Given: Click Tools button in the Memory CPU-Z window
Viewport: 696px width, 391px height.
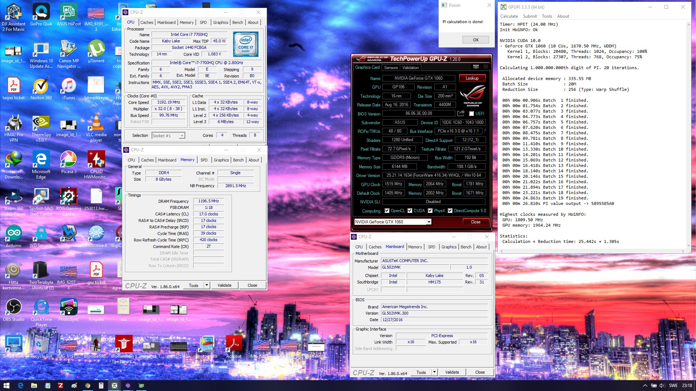Looking at the screenshot, I should (x=194, y=285).
